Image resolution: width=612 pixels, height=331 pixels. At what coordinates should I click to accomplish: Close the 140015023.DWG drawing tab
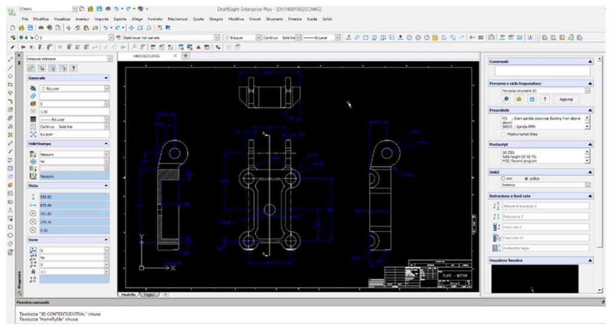pos(175,56)
